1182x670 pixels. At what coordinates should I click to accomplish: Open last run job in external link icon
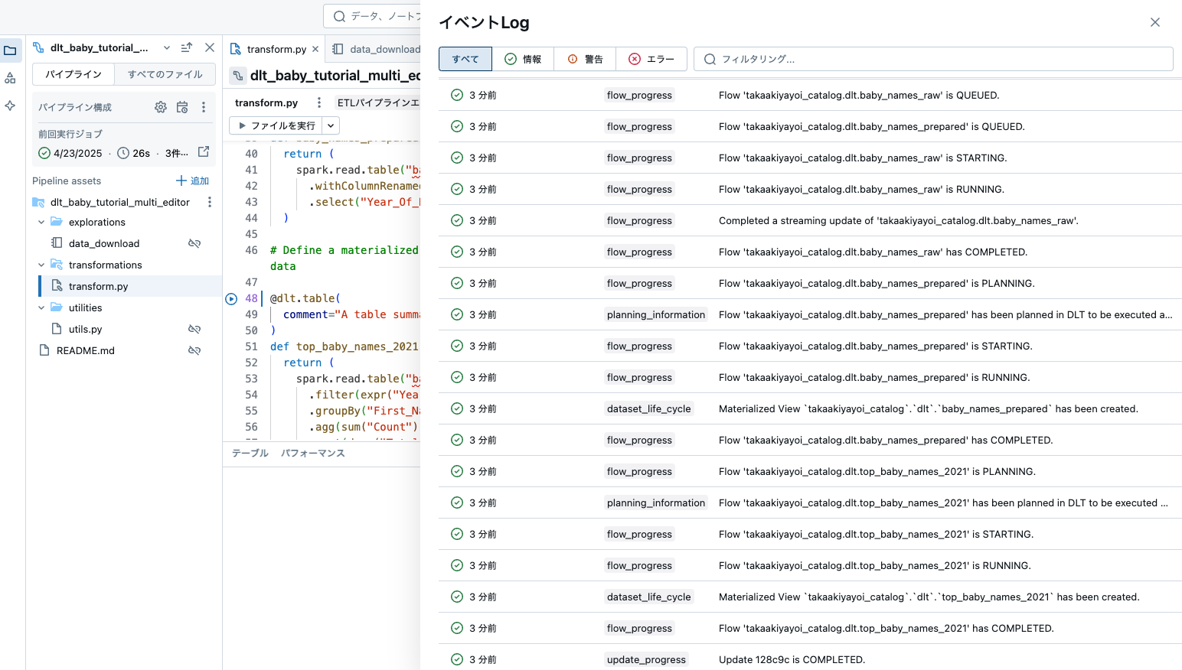pos(202,152)
